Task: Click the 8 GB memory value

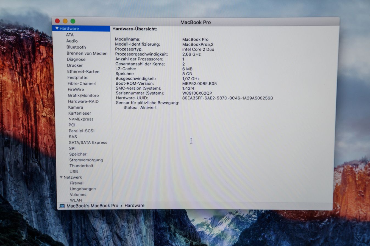Action: click(x=187, y=74)
